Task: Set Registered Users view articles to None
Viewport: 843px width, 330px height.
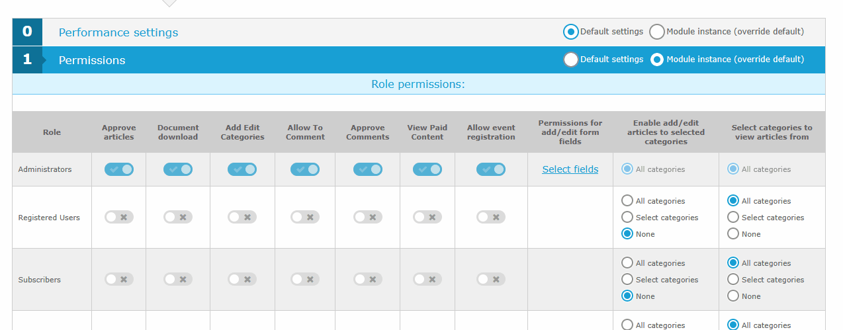Action: coord(733,233)
